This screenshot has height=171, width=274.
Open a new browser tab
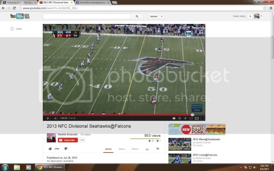114,3
